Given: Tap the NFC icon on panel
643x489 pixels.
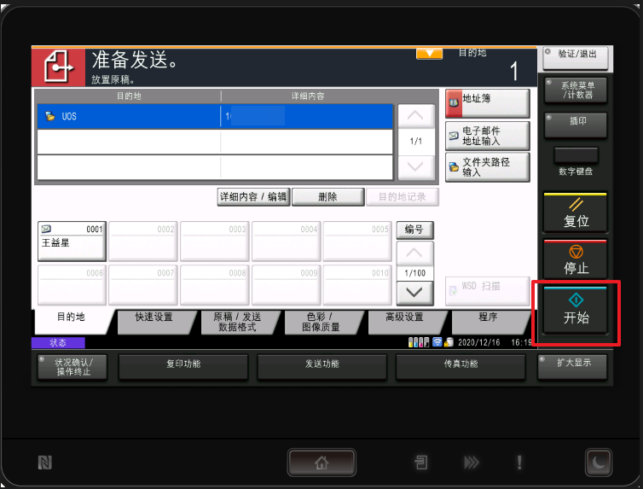Looking at the screenshot, I should 45,463.
